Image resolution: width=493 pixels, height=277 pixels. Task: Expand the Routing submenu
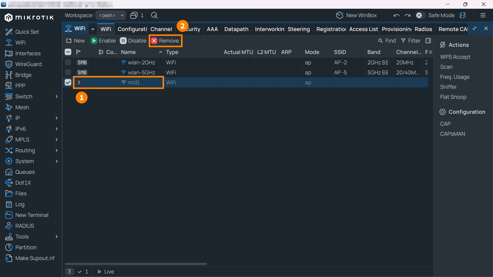click(57, 150)
